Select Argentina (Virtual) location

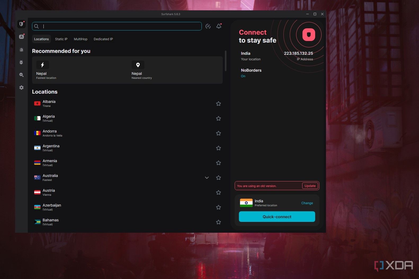pos(127,148)
